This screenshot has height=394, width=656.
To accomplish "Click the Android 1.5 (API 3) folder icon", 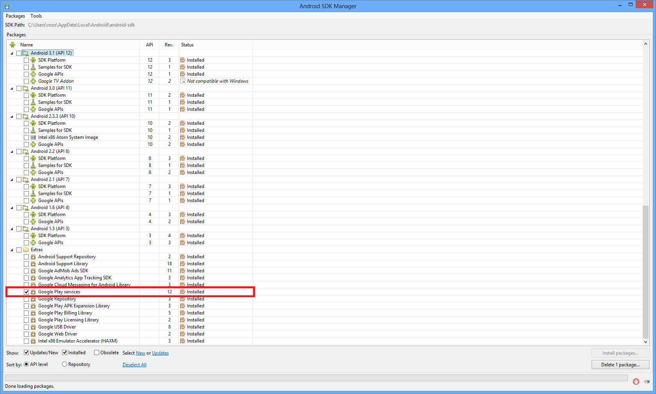I will coord(26,229).
